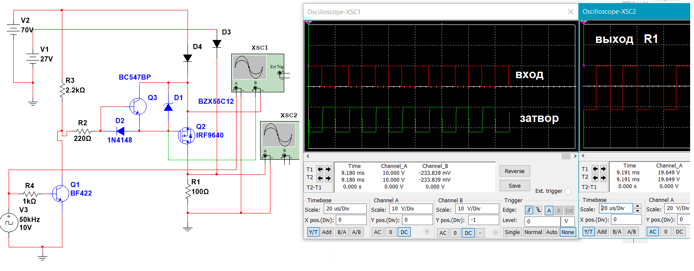
Task: Click Save on Oscilloscope-XSC1
Action: tap(514, 186)
